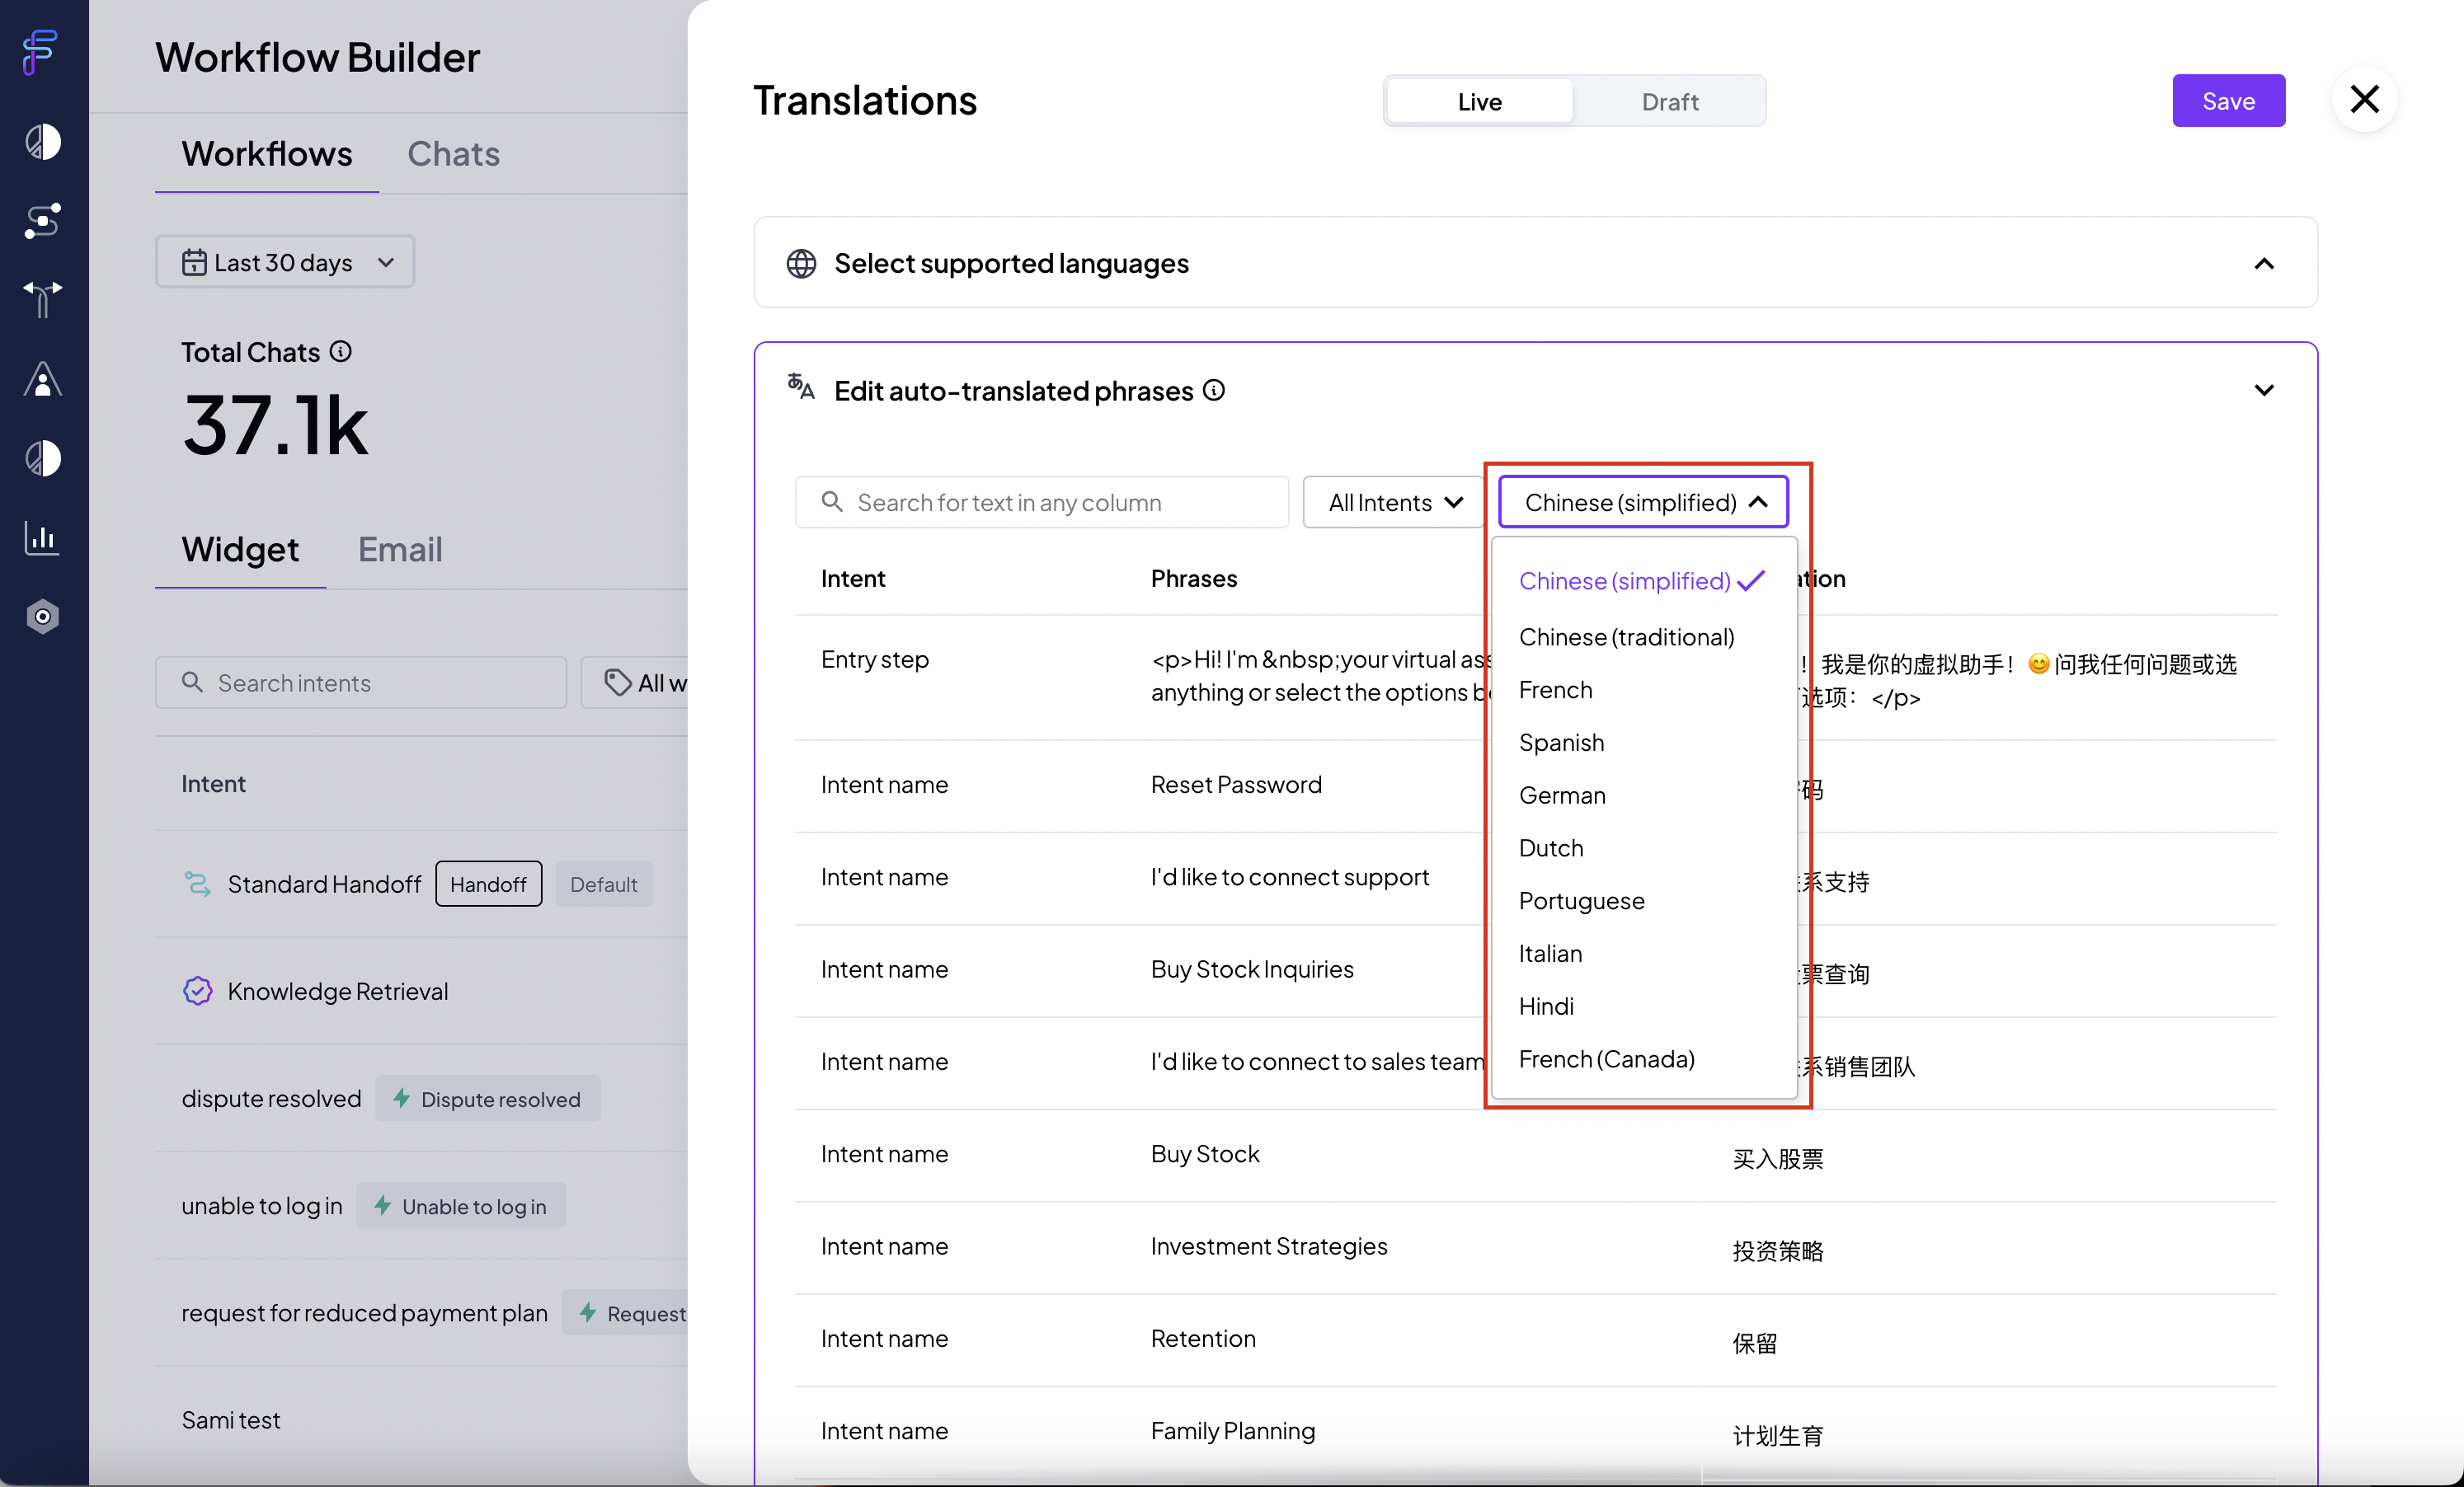
Task: Click the Handoff tag on Standard Handoff
Action: tap(489, 884)
